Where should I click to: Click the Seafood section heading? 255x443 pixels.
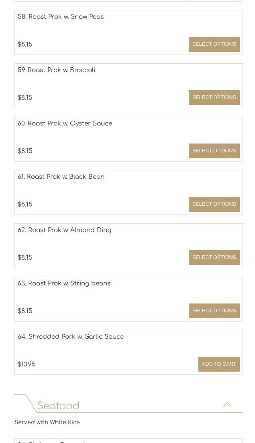click(x=58, y=406)
